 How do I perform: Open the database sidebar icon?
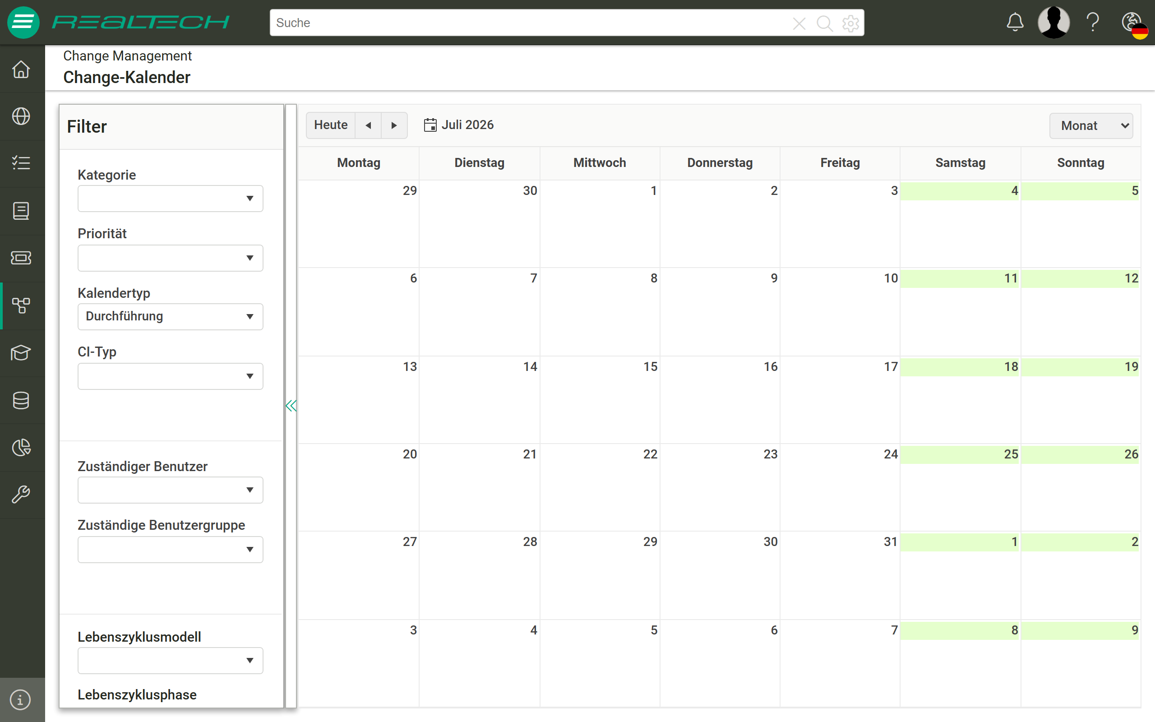[21, 400]
